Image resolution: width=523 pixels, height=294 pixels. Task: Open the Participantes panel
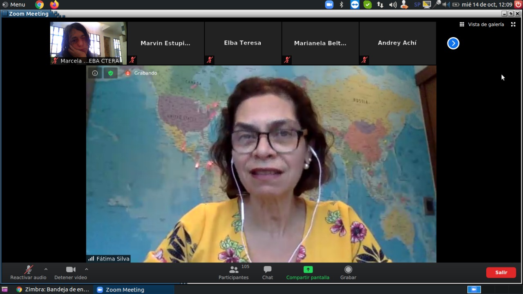tap(233, 272)
